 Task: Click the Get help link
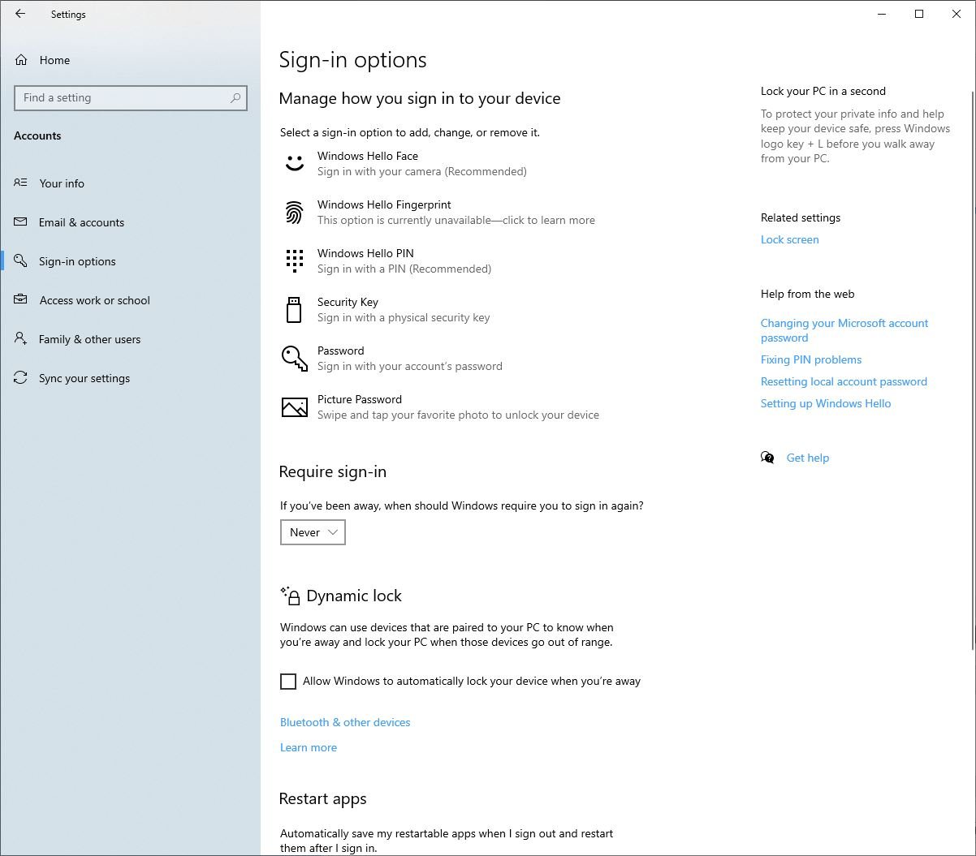(808, 458)
